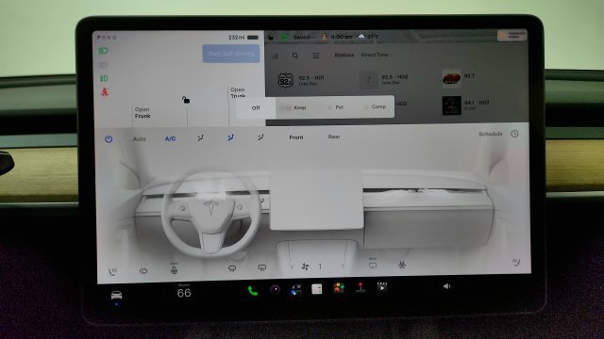Screen dimensions: 604x339
Task: Decrease fan speed with left arrow
Action: pos(292,266)
